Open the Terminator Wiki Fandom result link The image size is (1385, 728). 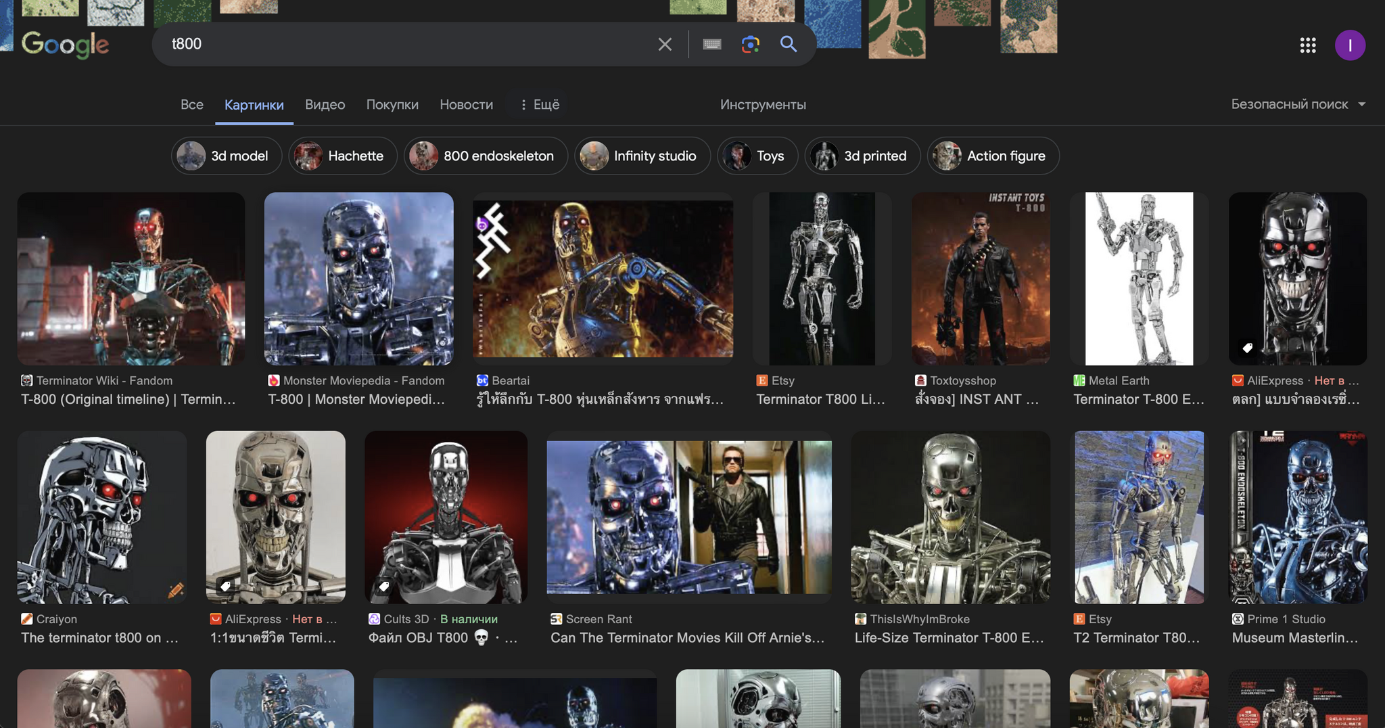coord(128,399)
